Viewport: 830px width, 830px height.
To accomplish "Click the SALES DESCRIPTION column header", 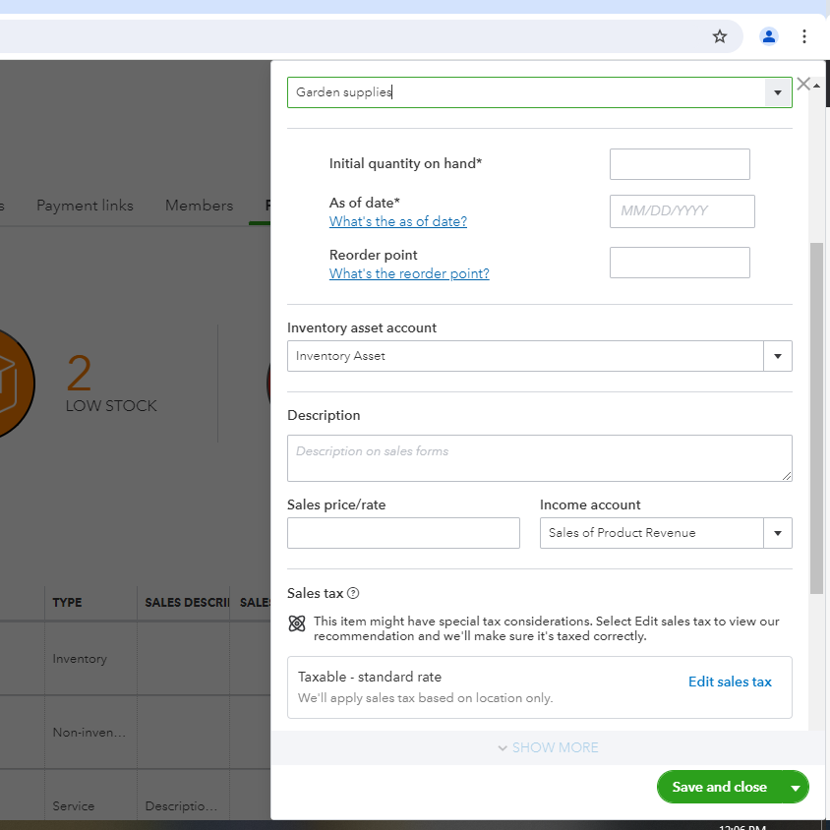I will pyautogui.click(x=187, y=603).
